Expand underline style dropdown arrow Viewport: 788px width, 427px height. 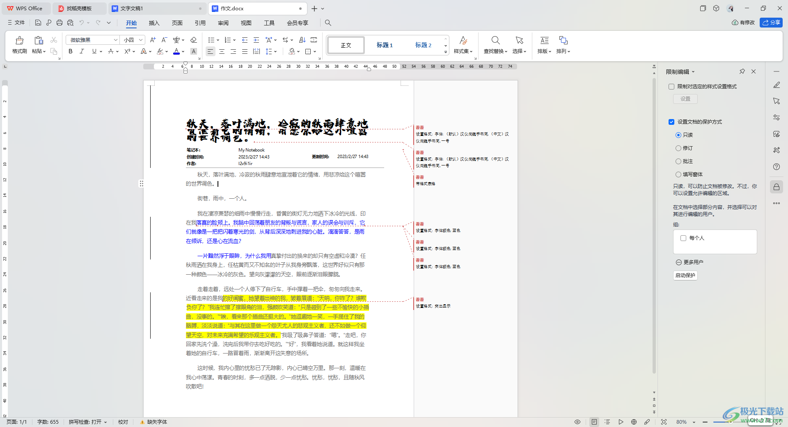coord(101,52)
